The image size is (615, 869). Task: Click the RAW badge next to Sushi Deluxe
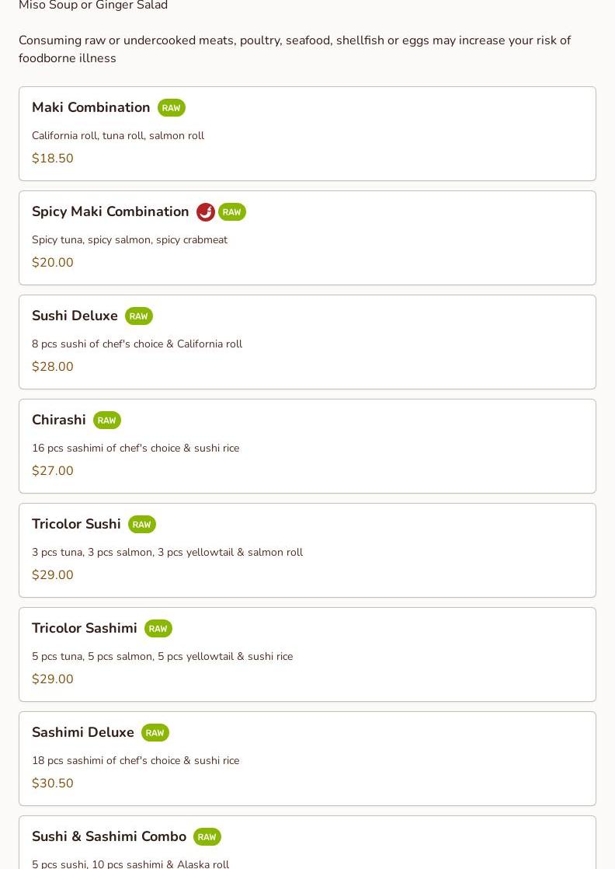[138, 316]
